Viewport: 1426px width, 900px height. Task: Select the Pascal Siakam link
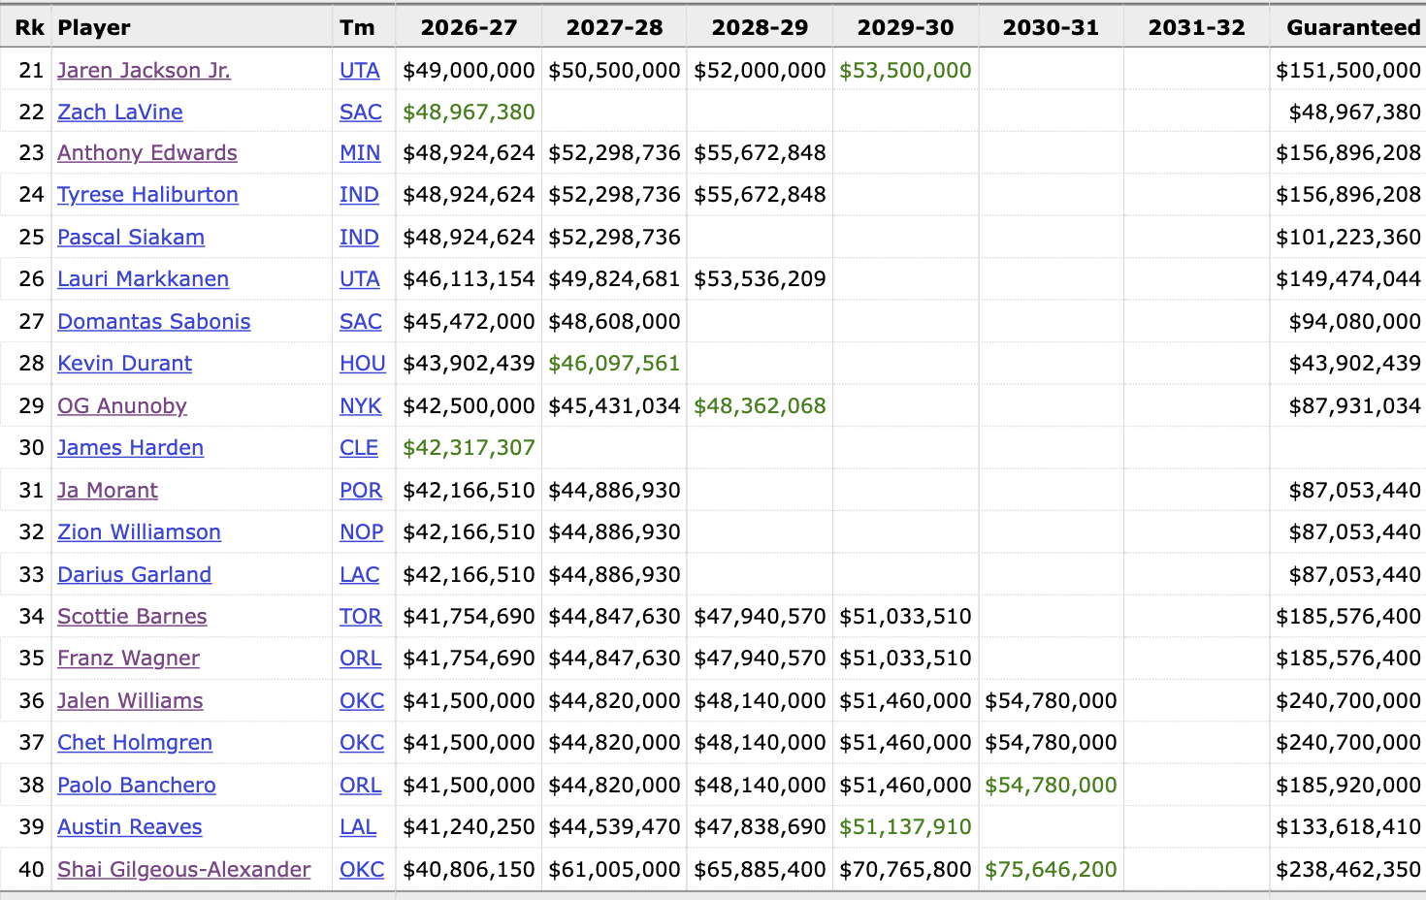click(131, 237)
